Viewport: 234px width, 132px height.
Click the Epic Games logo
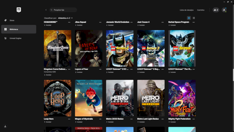click(19, 10)
